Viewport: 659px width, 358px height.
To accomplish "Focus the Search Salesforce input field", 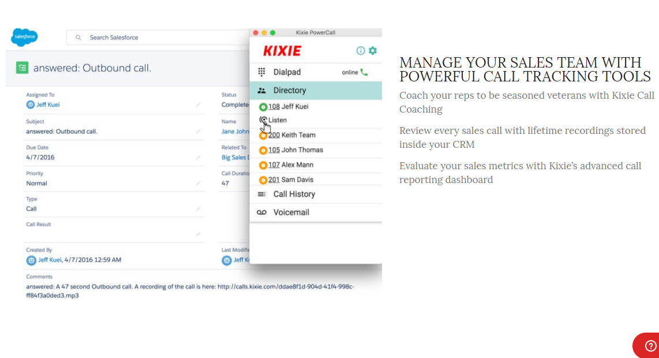I will click(x=158, y=38).
